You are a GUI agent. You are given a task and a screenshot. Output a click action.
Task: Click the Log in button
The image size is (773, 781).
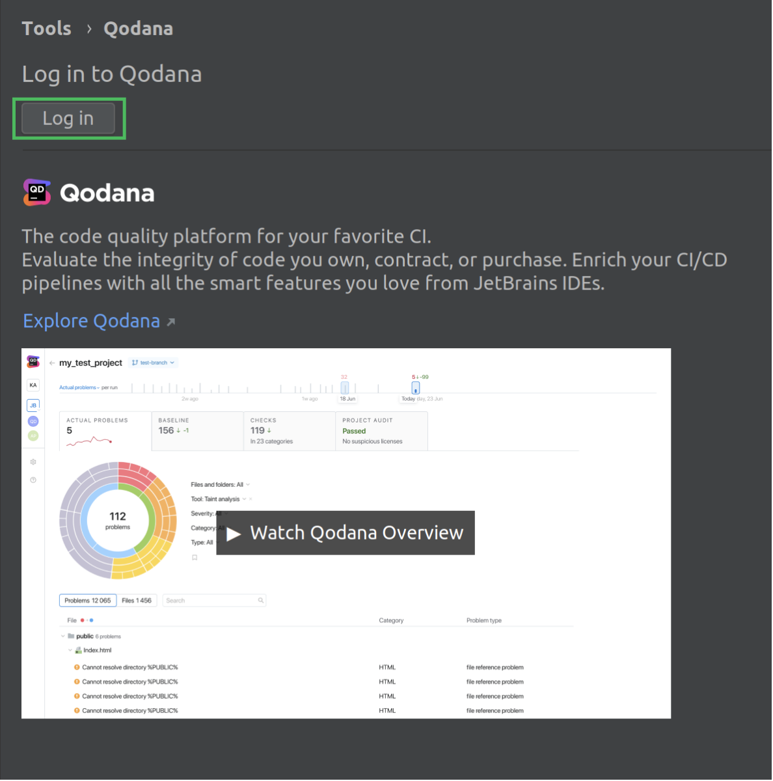tap(68, 118)
